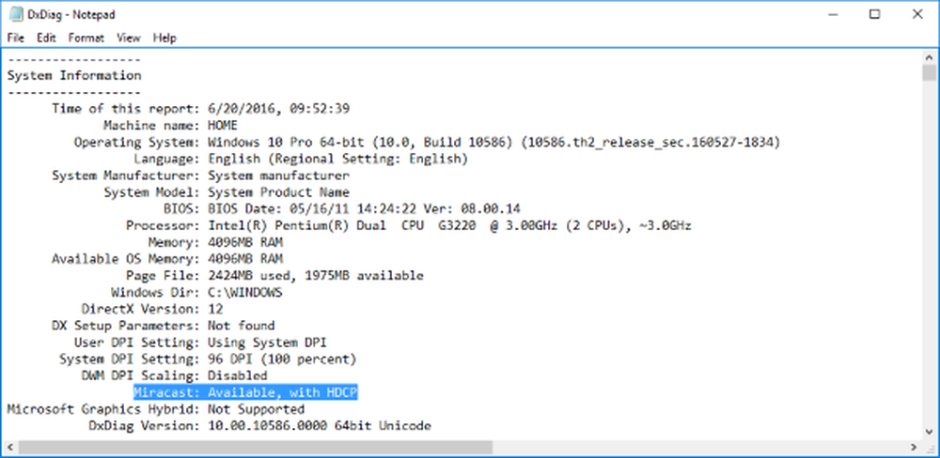The width and height of the screenshot is (940, 458).
Task: Click the Operating System text line
Action: tap(426, 143)
